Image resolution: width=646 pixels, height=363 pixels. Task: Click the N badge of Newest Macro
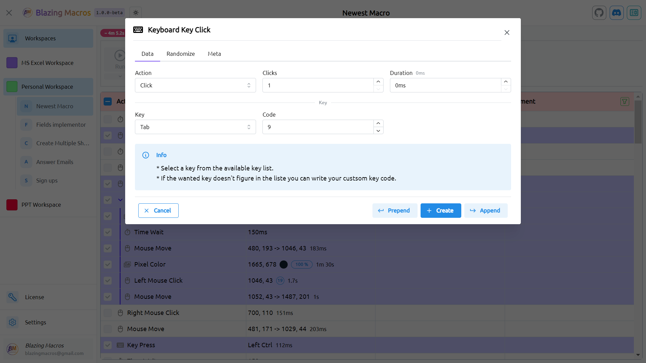pyautogui.click(x=26, y=106)
